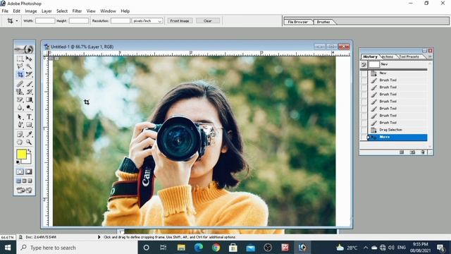Click the Front Image button
The width and height of the screenshot is (451, 254).
[180, 20]
